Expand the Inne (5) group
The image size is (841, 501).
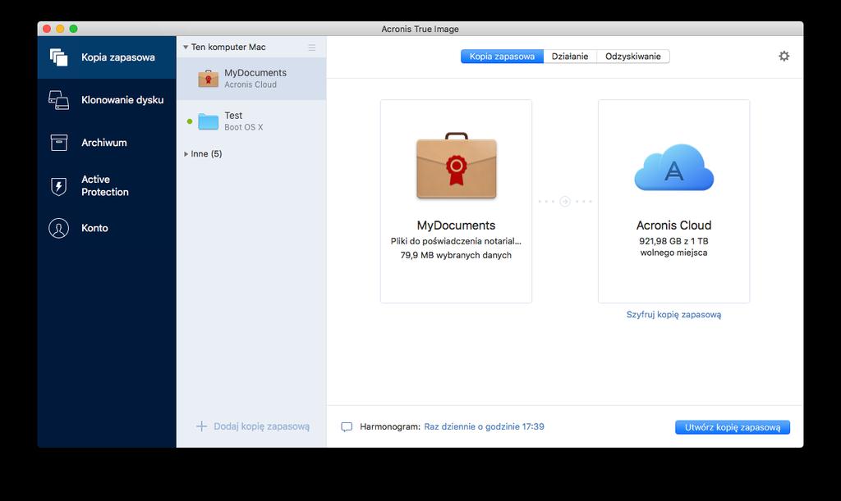[186, 153]
